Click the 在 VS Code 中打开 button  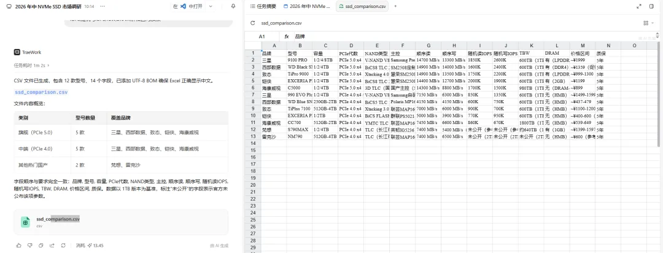[x=188, y=6]
